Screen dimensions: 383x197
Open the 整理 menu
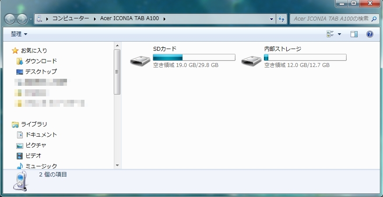pos(19,34)
